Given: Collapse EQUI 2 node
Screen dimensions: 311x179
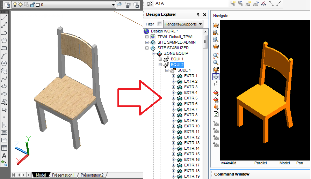Looking at the screenshot, I should coord(160,65).
